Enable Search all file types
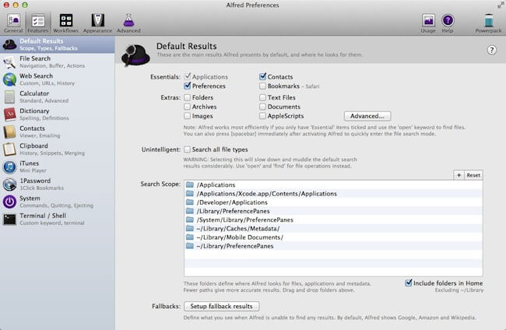 click(x=187, y=149)
